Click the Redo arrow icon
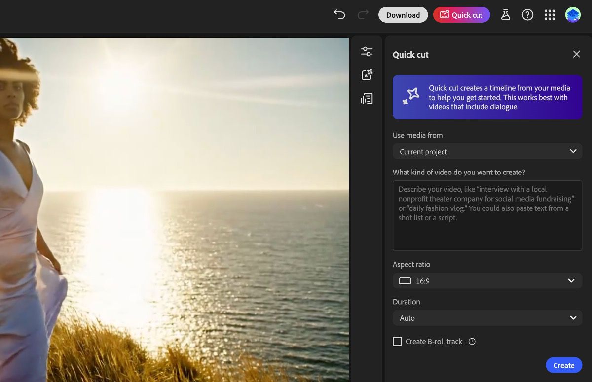Screen dimensions: 592x382 click(x=363, y=15)
